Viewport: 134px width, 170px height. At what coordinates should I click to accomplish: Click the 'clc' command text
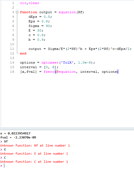23,3
